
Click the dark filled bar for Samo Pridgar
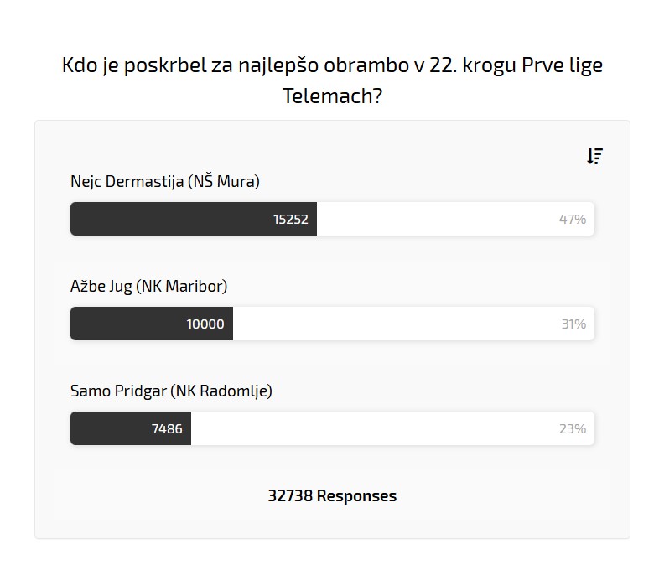109,429
